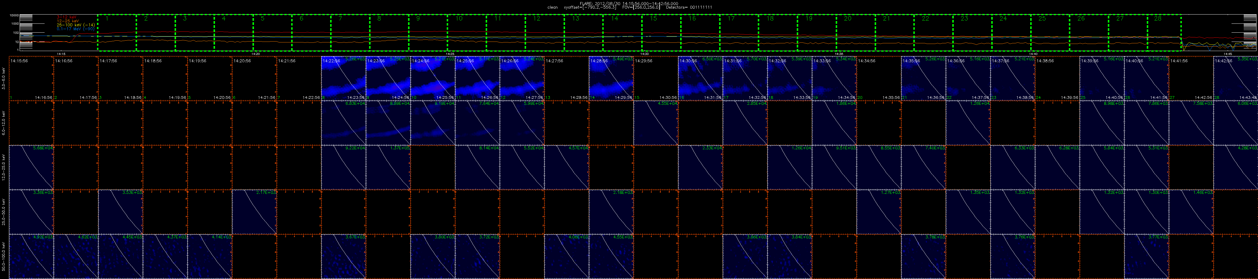Select time interval box 28 in lightcurve
This screenshot has width=1258, height=279.
click(1164, 33)
